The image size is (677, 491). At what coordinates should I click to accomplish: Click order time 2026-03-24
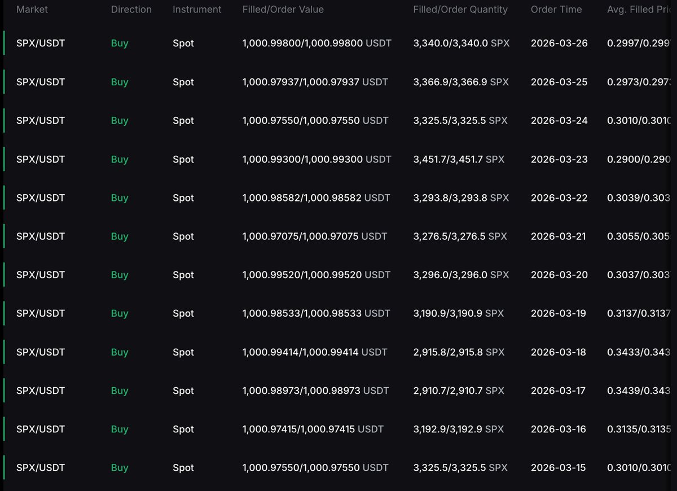click(x=559, y=120)
